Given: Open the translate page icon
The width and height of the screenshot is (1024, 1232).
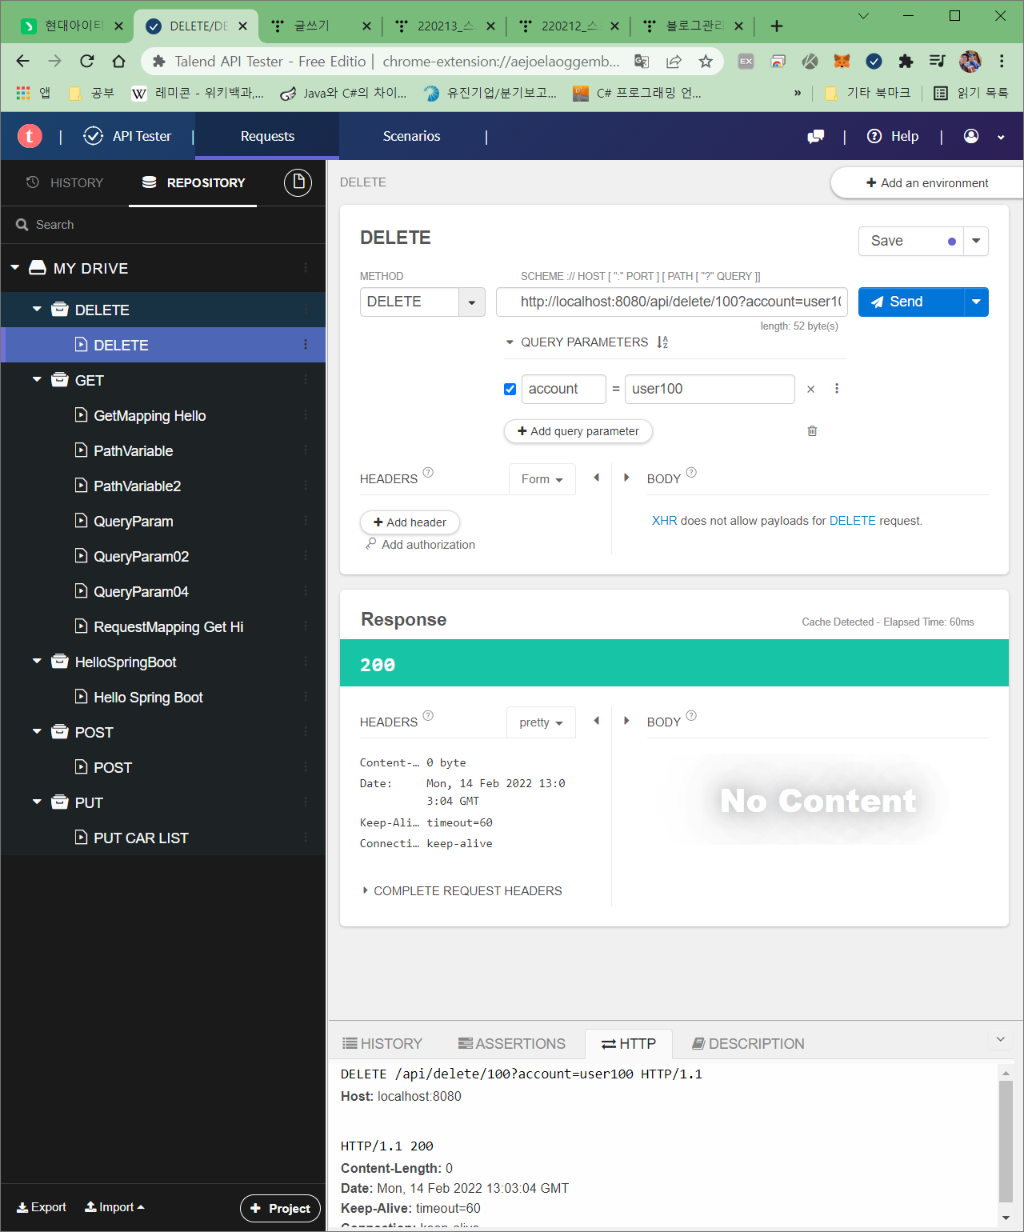Looking at the screenshot, I should point(642,61).
